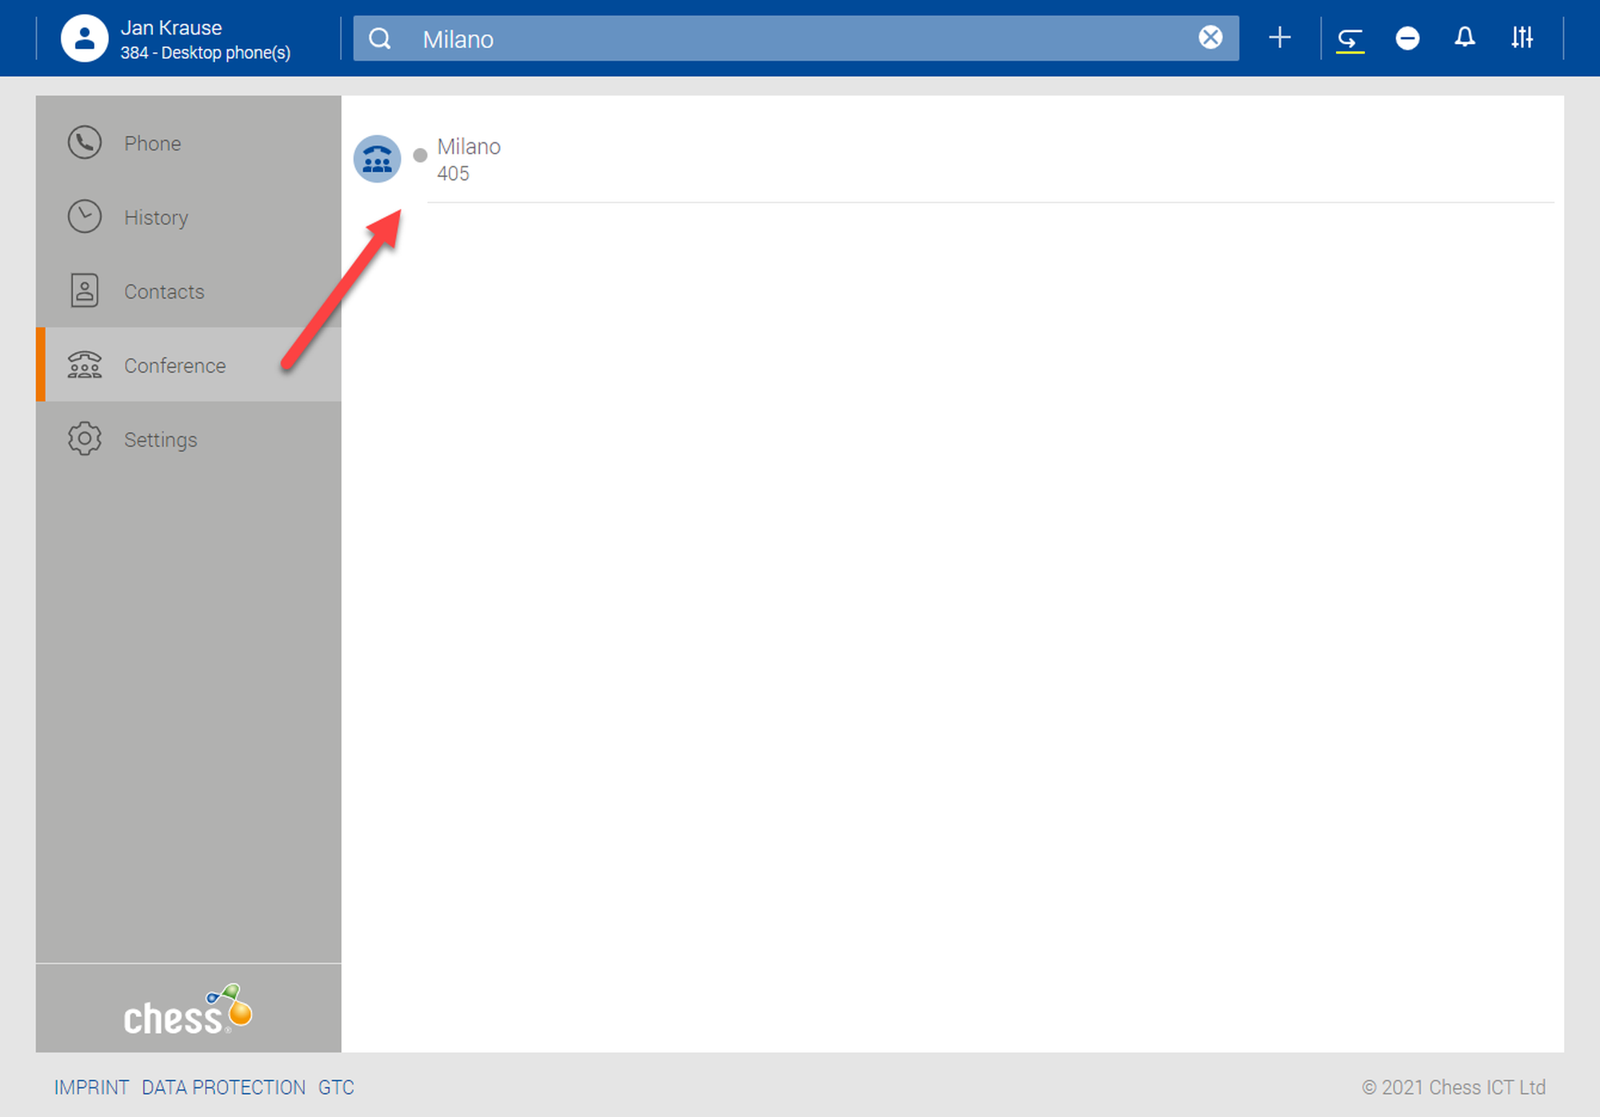Image resolution: width=1600 pixels, height=1117 pixels.
Task: Go to the Contacts section
Action: [164, 291]
